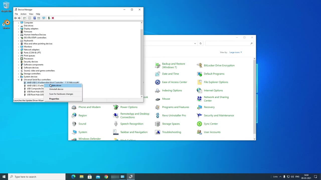Open Control Panel address bar dropdown arrow

(195, 43)
